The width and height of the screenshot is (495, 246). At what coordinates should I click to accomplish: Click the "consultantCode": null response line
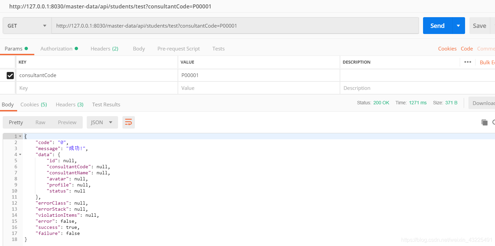tap(78, 167)
